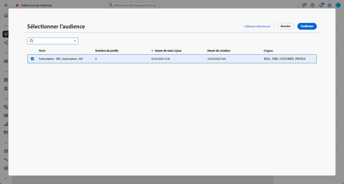344x184 pixels.
Task: Click the 'Sélectionner l'audience' dialog title
Action: pyautogui.click(x=56, y=26)
